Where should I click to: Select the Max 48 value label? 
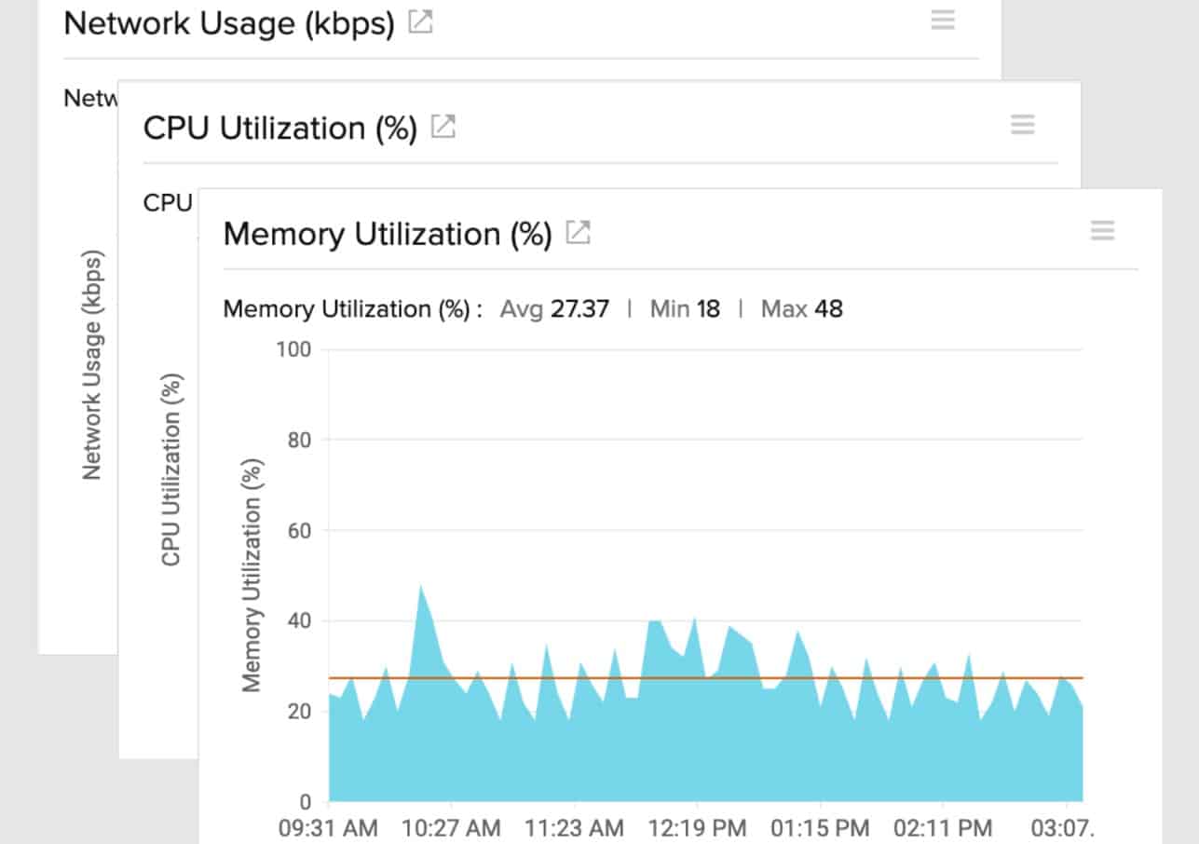pos(802,308)
